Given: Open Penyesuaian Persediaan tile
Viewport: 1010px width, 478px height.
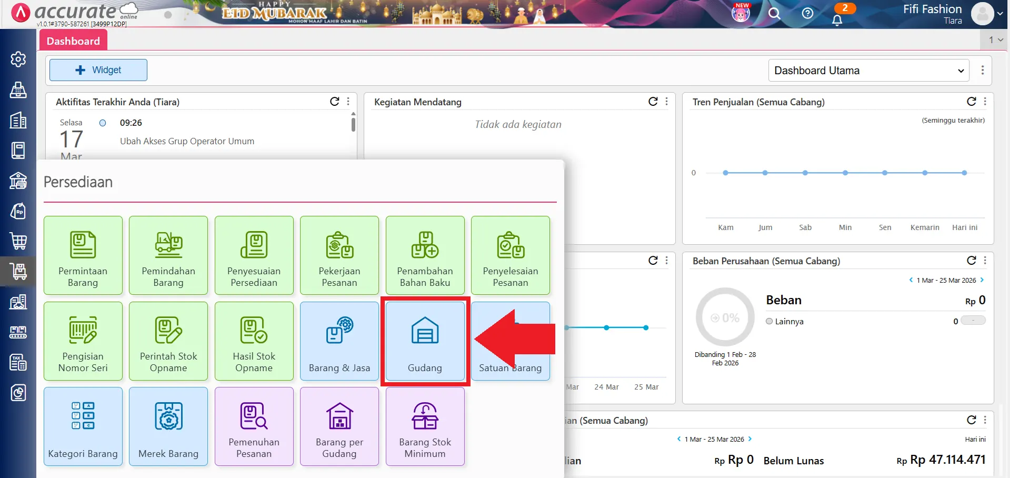Looking at the screenshot, I should (254, 255).
